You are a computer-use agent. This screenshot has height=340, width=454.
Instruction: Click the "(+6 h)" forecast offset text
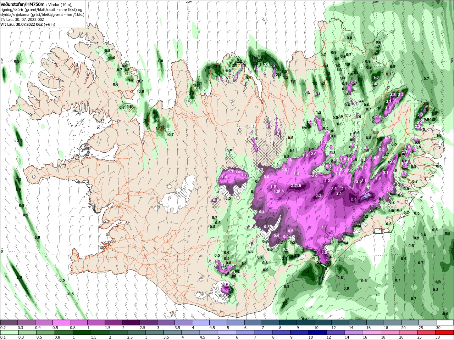click(50, 24)
